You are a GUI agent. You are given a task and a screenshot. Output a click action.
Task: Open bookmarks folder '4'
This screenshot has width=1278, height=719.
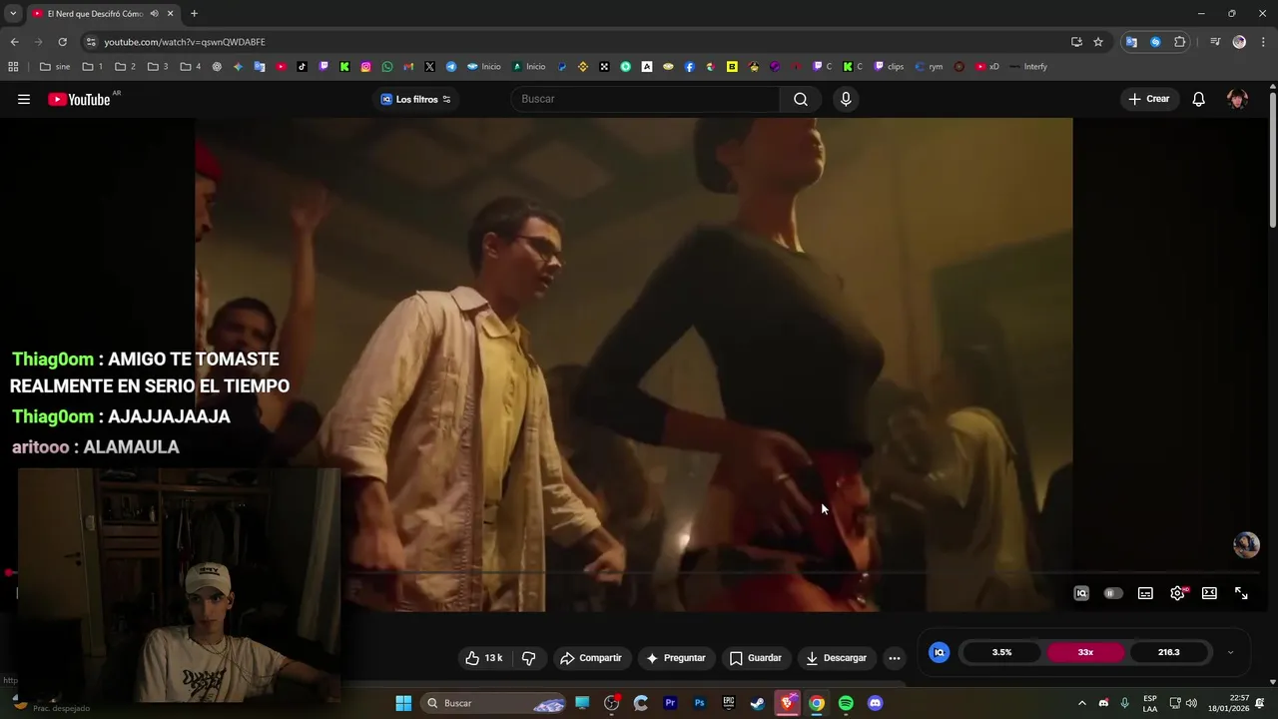click(191, 67)
